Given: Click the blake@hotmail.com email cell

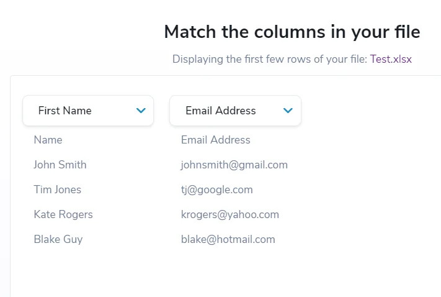Looking at the screenshot, I should point(228,239).
